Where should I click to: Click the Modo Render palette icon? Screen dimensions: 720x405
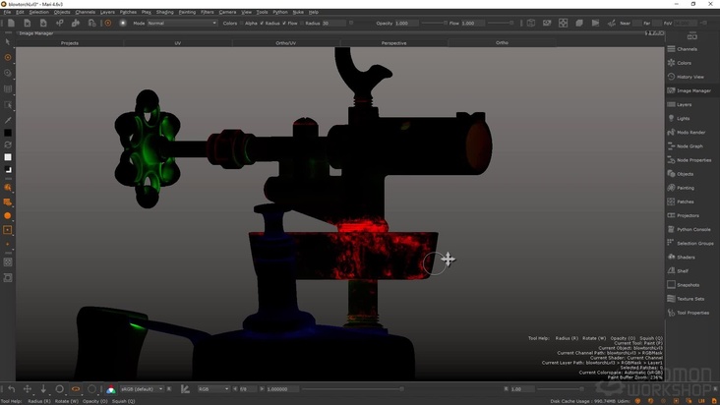click(x=672, y=132)
